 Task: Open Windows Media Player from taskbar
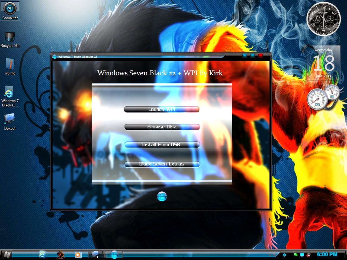[x=78, y=255]
